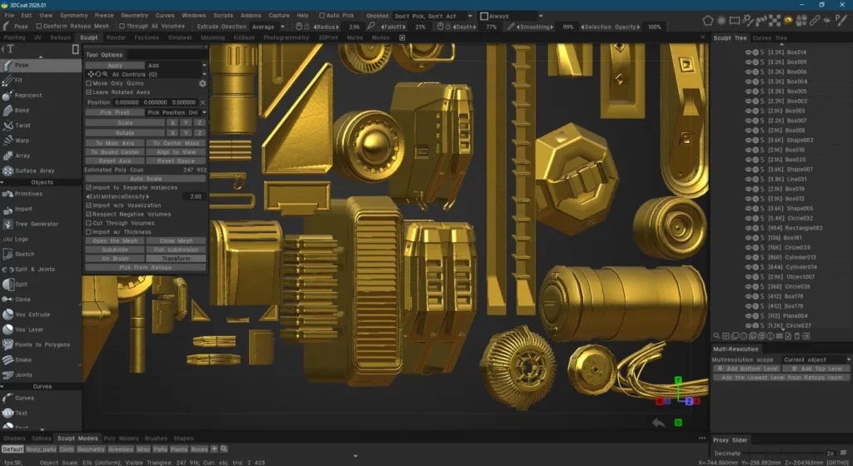Select the Twist tool
The height and width of the screenshot is (466, 853).
(x=22, y=125)
